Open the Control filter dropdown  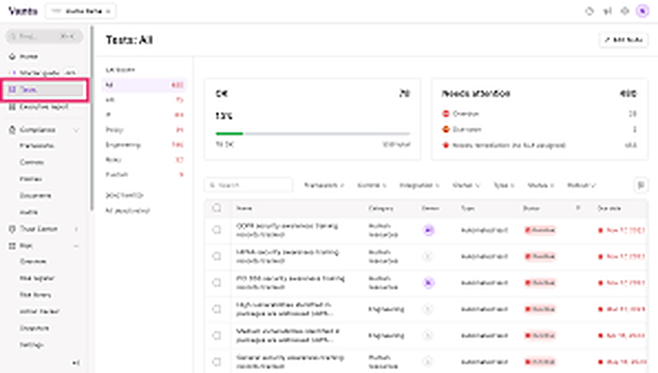point(372,185)
